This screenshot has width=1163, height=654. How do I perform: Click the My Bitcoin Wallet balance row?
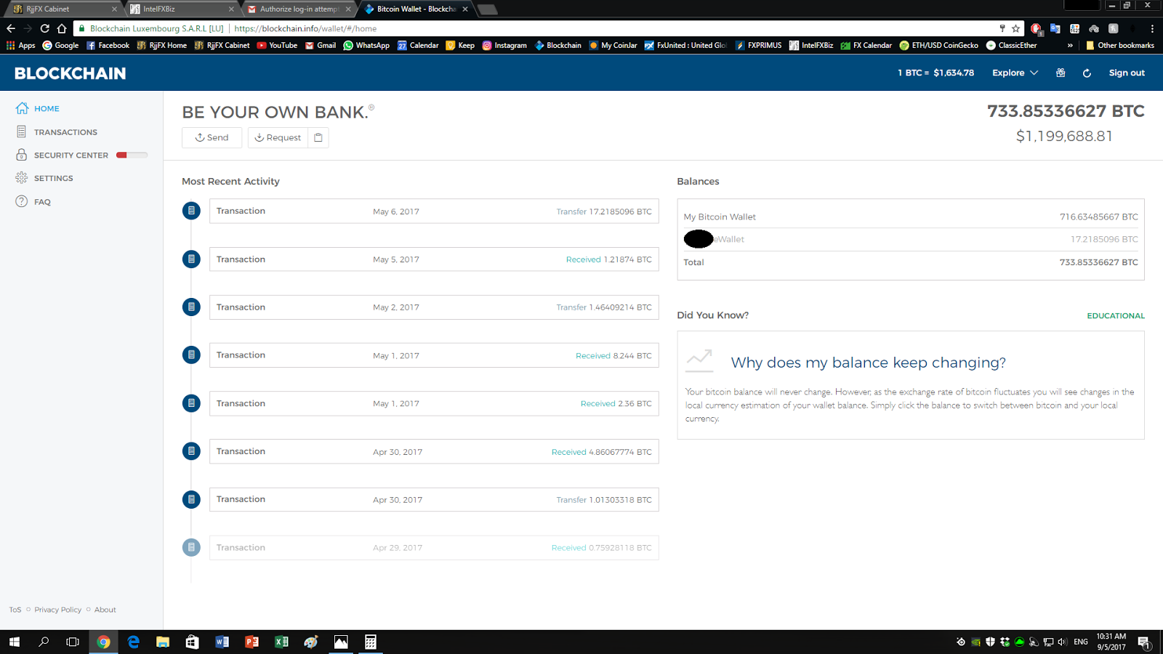click(911, 217)
